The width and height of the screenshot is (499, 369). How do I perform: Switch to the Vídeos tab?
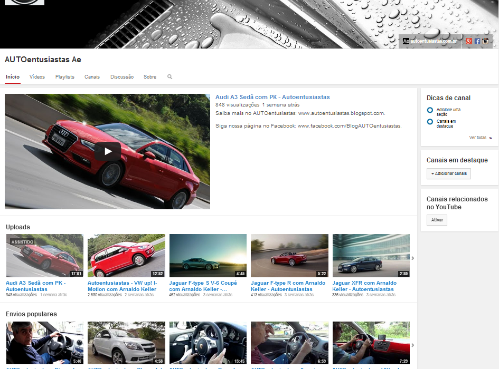point(37,77)
